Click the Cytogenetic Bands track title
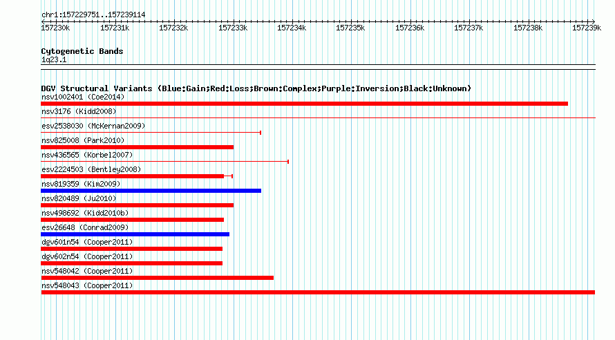 [82, 51]
